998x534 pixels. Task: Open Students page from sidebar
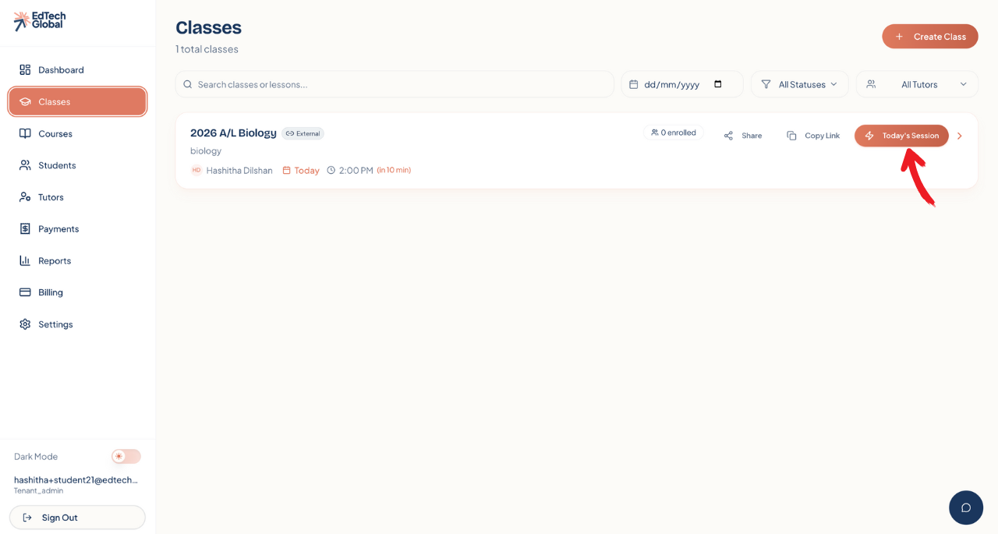click(x=57, y=165)
